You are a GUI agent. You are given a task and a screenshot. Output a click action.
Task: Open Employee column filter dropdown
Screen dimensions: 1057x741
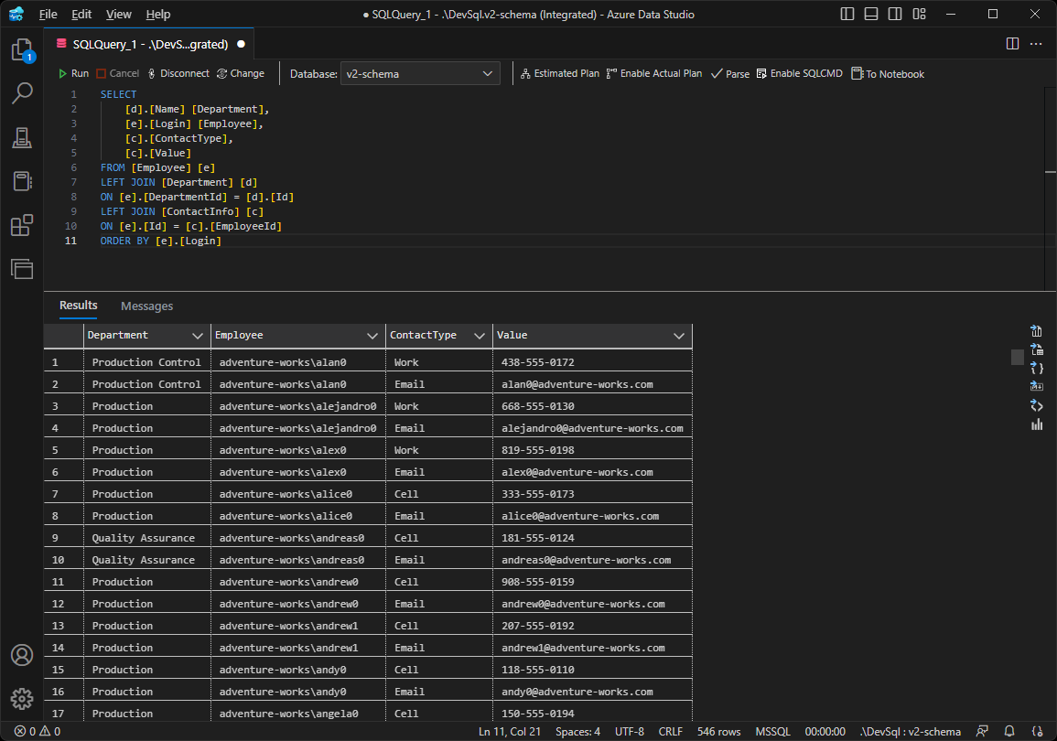click(x=372, y=336)
